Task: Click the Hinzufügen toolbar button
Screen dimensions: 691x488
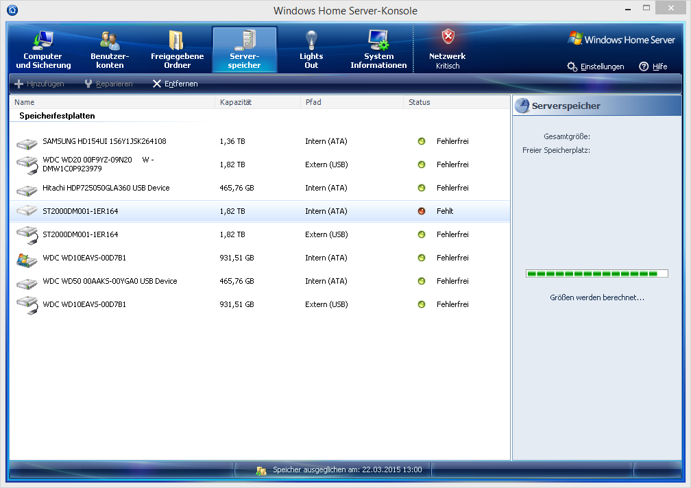Action: click(39, 84)
